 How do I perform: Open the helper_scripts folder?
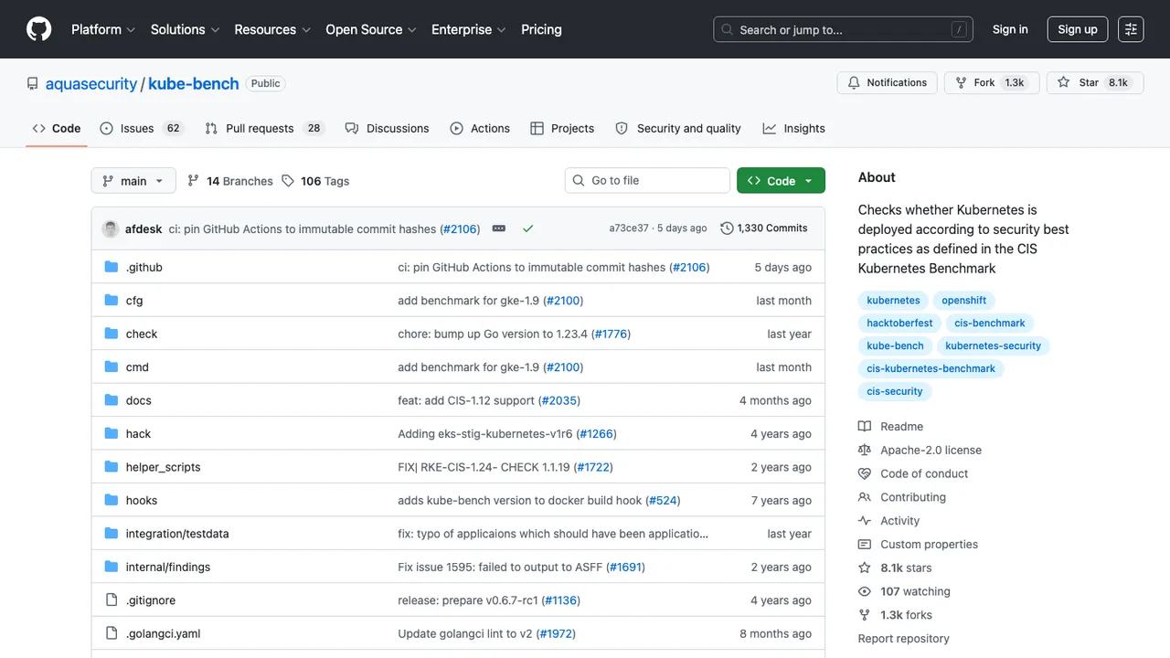[x=163, y=467]
